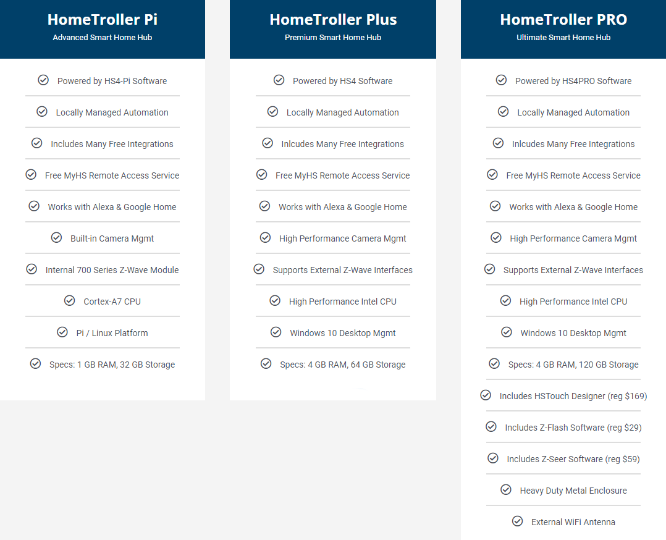The image size is (666, 540).
Task: Click the text Powered by HS4PRO Software
Action: click(573, 81)
